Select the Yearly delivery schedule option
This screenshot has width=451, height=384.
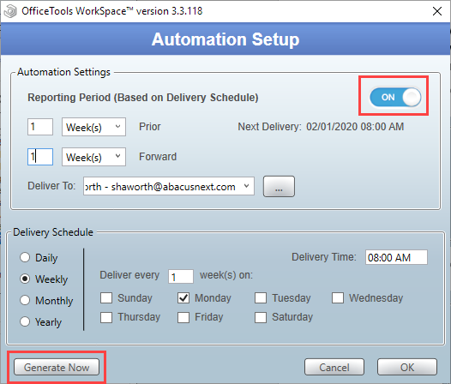(x=25, y=321)
